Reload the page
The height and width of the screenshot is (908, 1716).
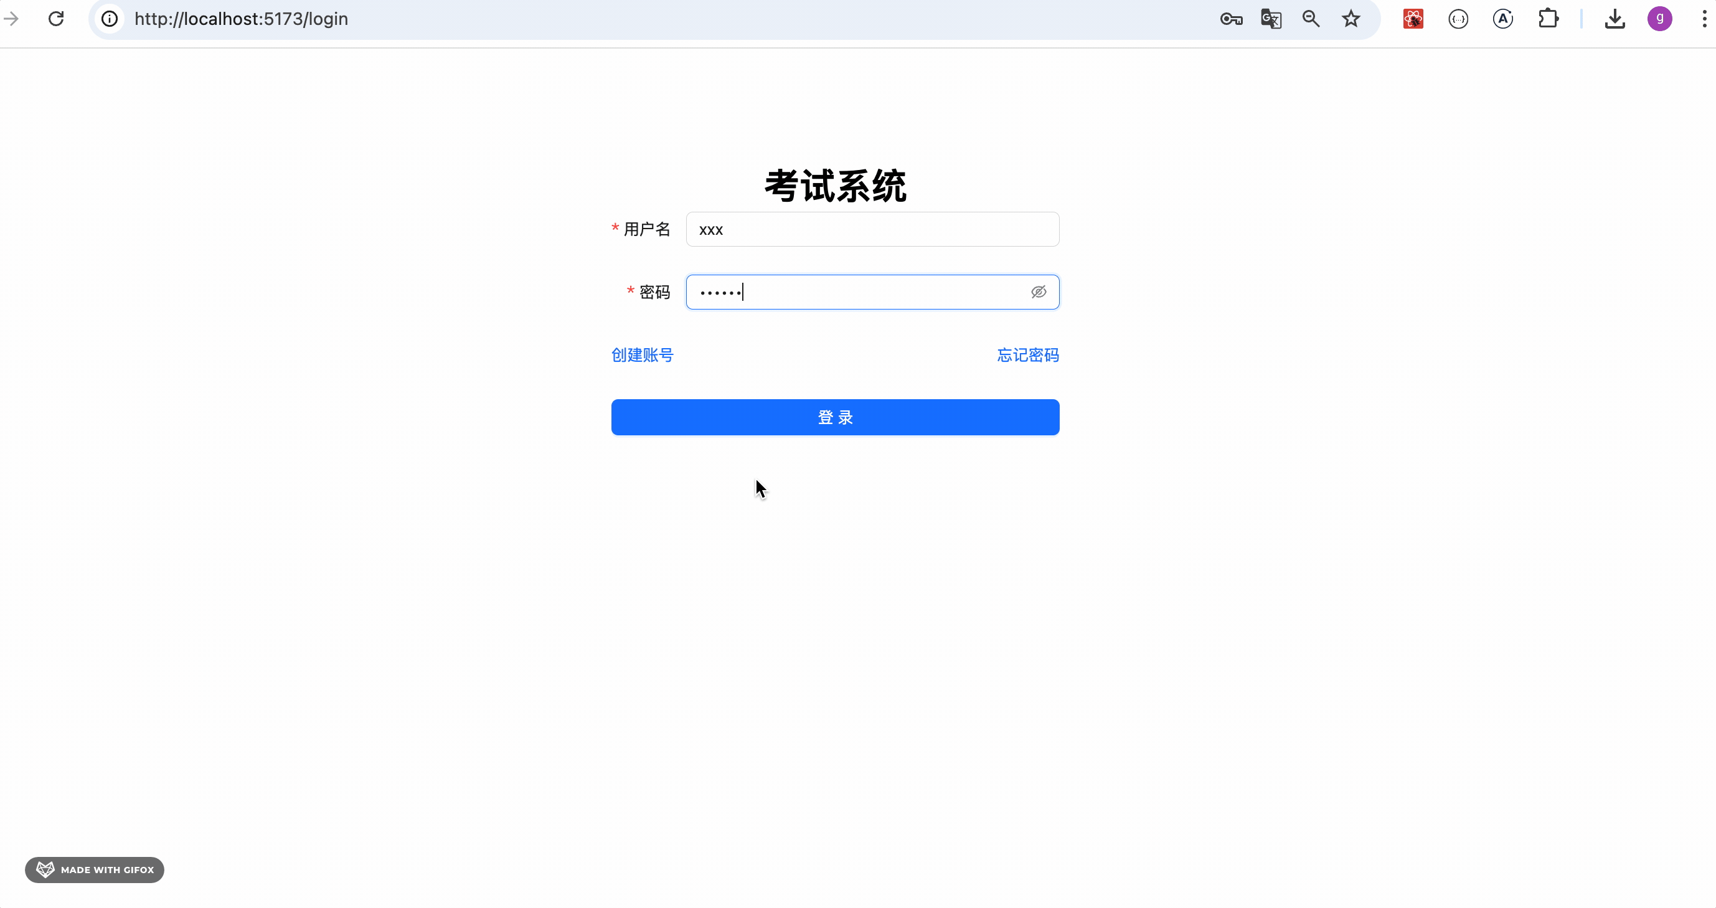[55, 19]
